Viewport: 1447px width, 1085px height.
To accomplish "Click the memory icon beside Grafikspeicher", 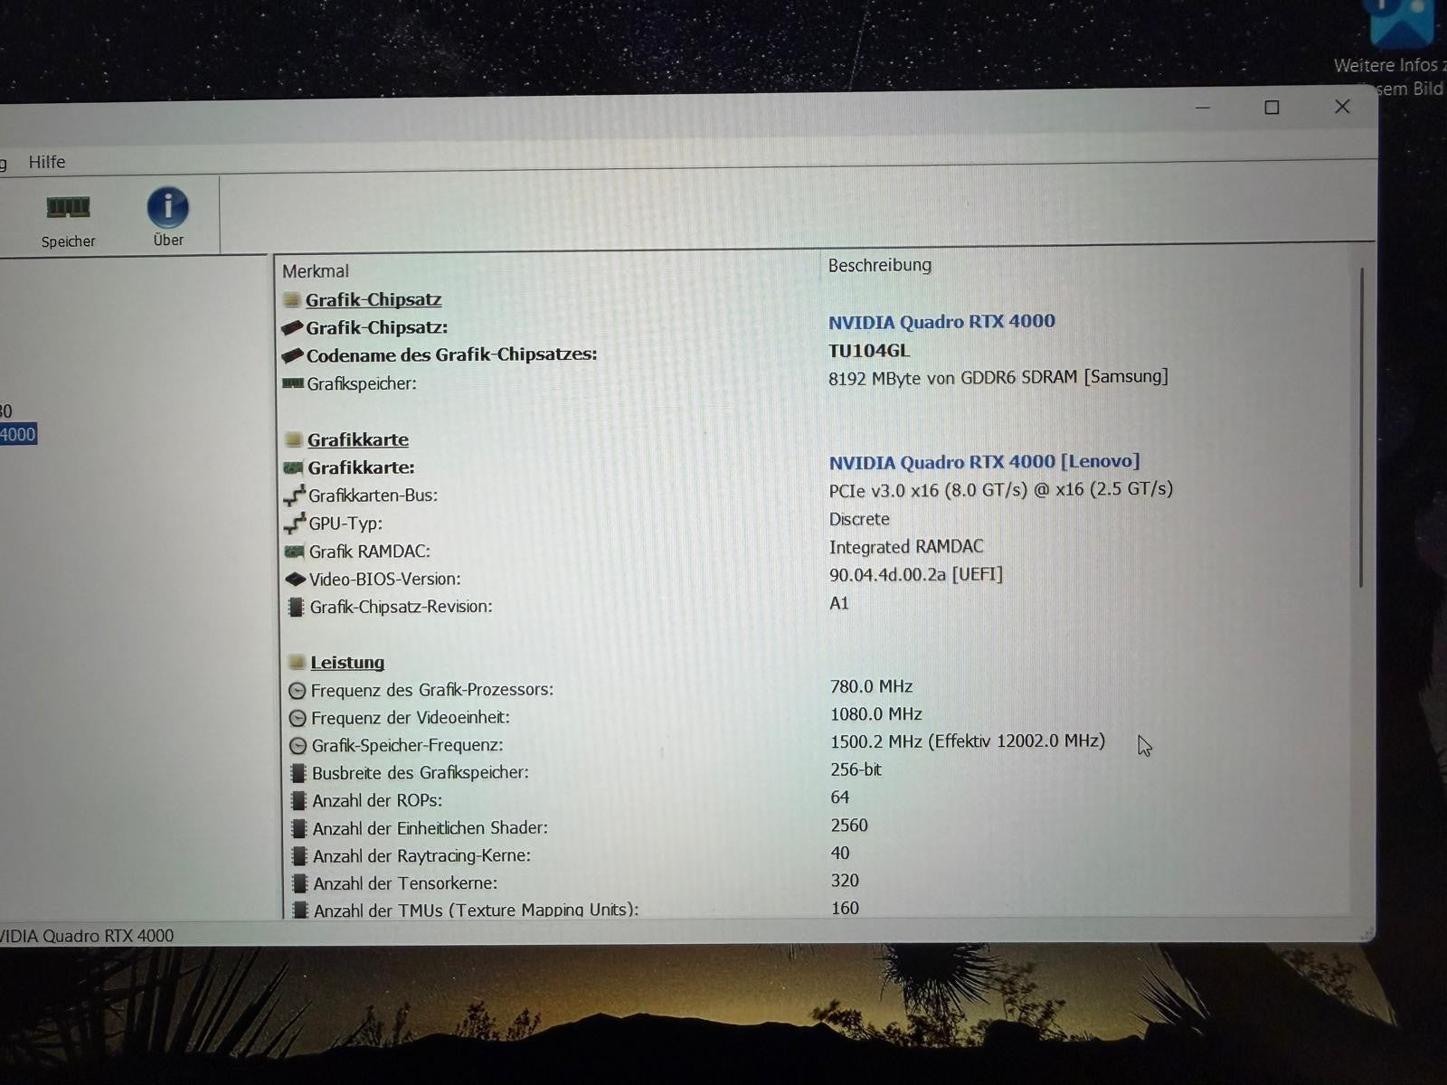I will click(293, 383).
